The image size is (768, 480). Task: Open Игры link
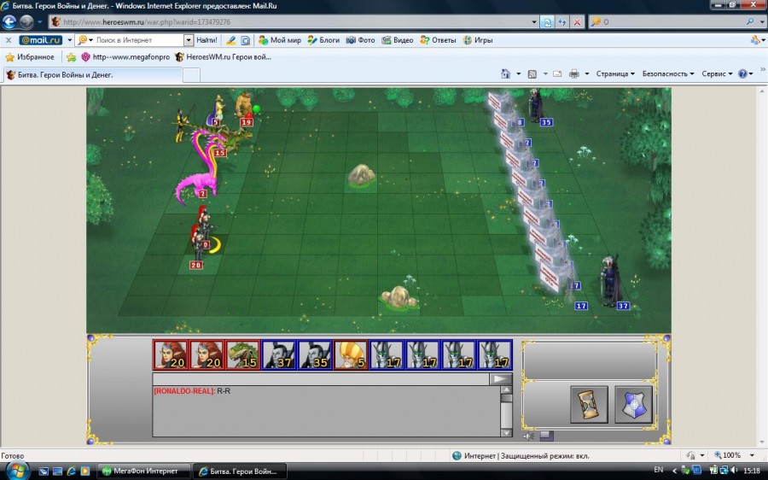pyautogui.click(x=478, y=40)
